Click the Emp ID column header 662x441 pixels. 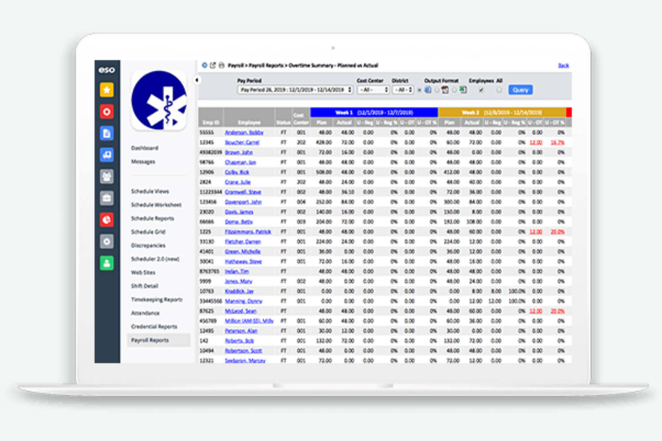(x=211, y=122)
